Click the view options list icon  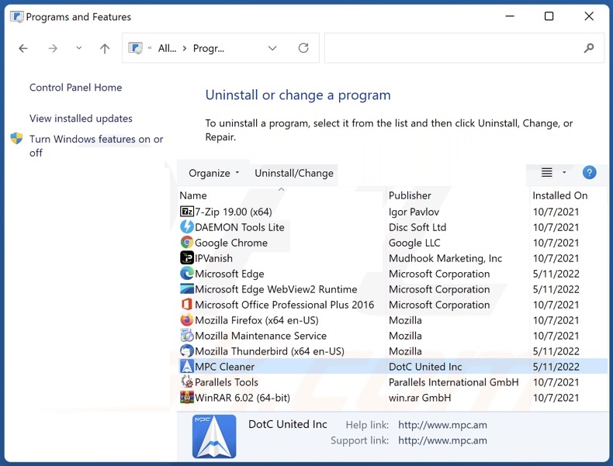pyautogui.click(x=546, y=172)
